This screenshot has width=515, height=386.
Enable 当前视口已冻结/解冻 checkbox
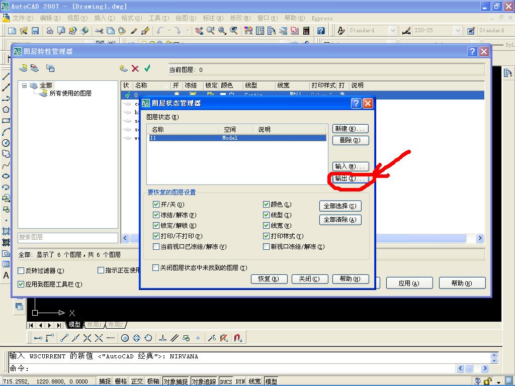tap(156, 246)
